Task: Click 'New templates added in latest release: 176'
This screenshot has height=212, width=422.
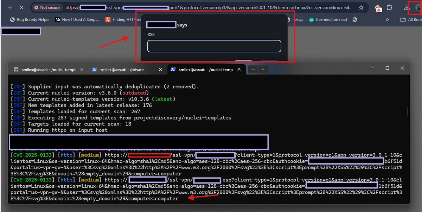Action: tap(90, 105)
